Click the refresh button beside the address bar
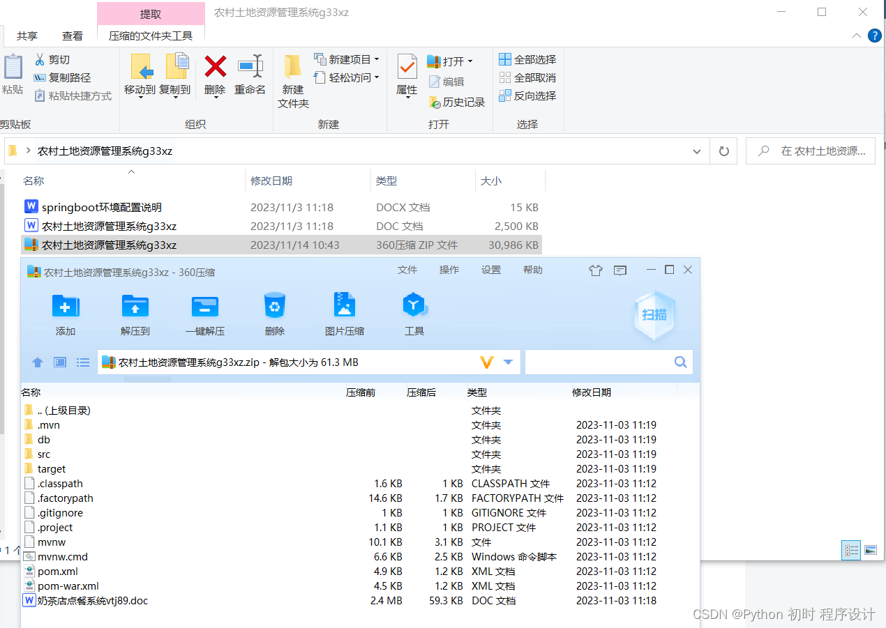886x628 pixels. tap(723, 151)
